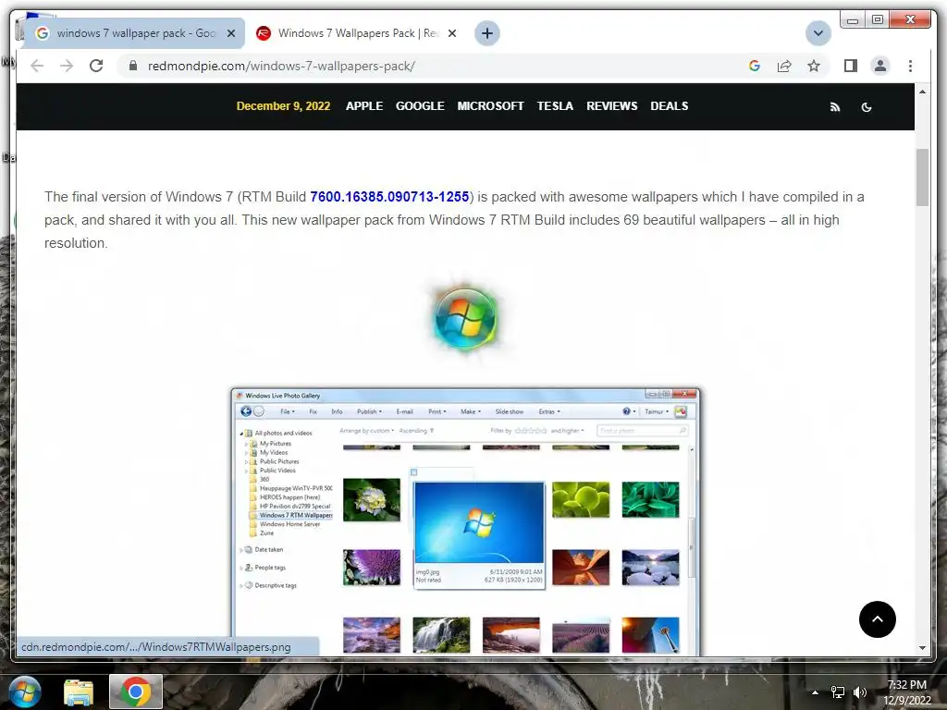Click the volume speaker tray icon
Image resolution: width=947 pixels, height=710 pixels.
click(x=859, y=692)
